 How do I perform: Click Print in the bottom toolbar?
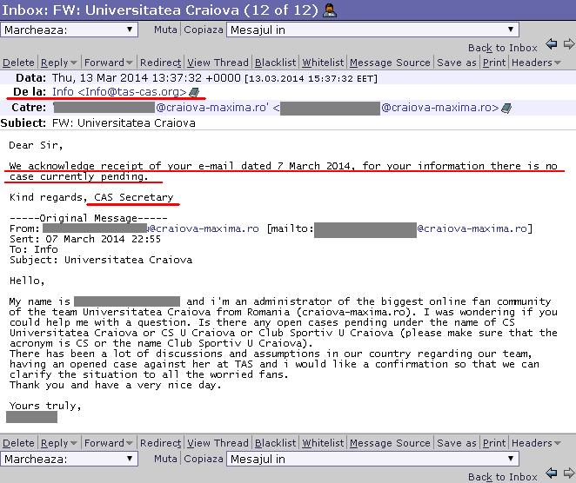494,443
